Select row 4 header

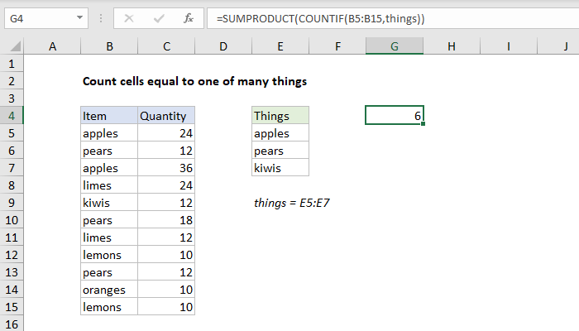12,116
